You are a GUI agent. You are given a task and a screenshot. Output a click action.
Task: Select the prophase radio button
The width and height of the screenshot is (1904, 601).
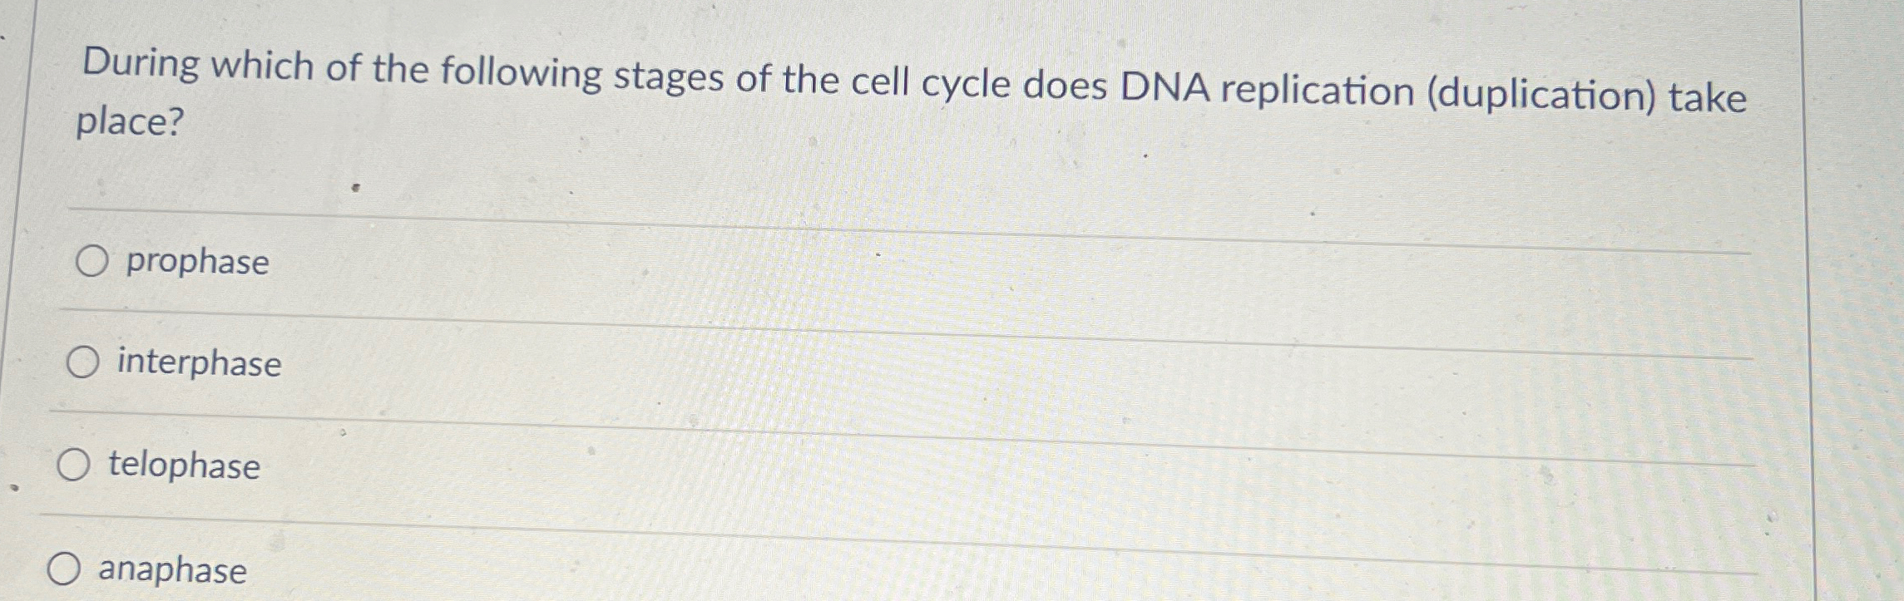(x=91, y=262)
